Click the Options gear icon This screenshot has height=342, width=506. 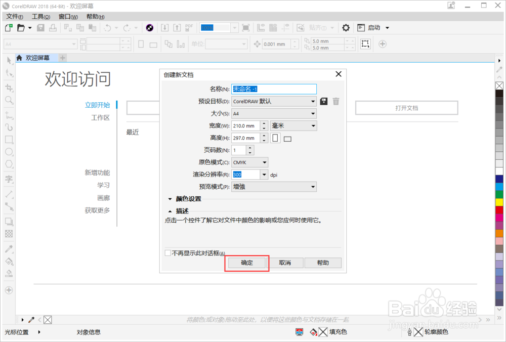(346, 28)
